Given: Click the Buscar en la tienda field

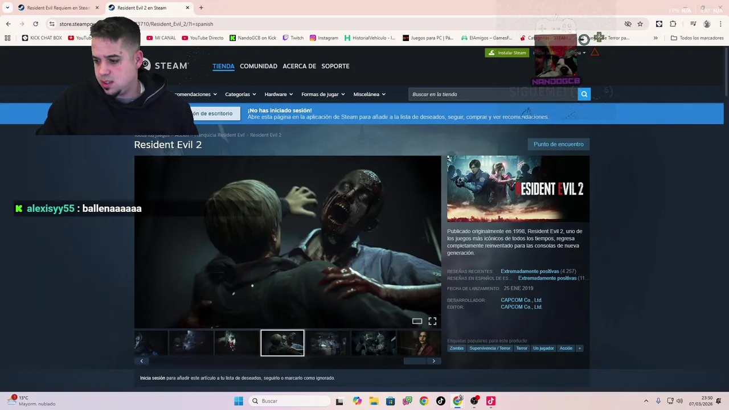Looking at the screenshot, I should 493,94.
